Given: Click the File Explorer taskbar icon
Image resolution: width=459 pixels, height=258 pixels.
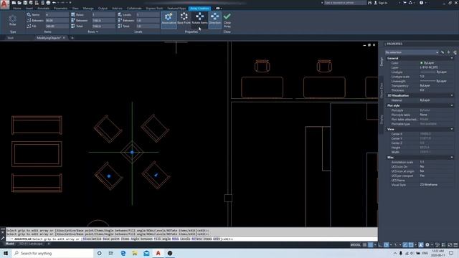Looking at the screenshot, I should coord(135,253).
